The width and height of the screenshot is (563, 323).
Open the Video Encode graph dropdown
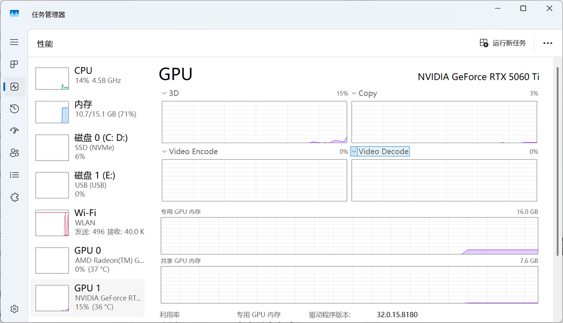click(165, 151)
